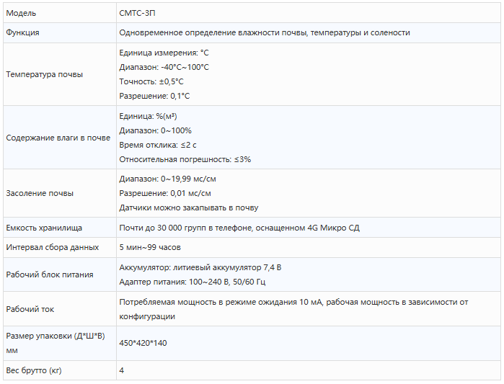Click the Рабочий блок питания label
Viewport: 504px width, 384px height.
pos(49,274)
